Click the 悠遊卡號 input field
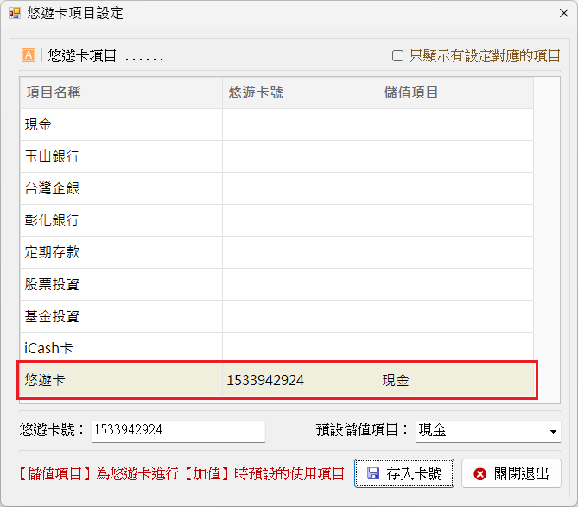The height and width of the screenshot is (507, 578). point(178,430)
